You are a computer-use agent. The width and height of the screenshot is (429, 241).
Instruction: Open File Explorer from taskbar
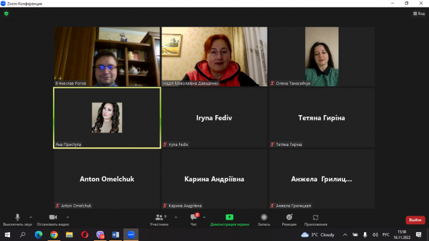[69, 235]
